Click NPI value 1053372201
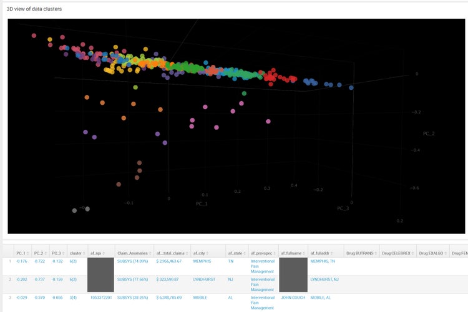Screen dimensions: 468x312 (x=100, y=298)
